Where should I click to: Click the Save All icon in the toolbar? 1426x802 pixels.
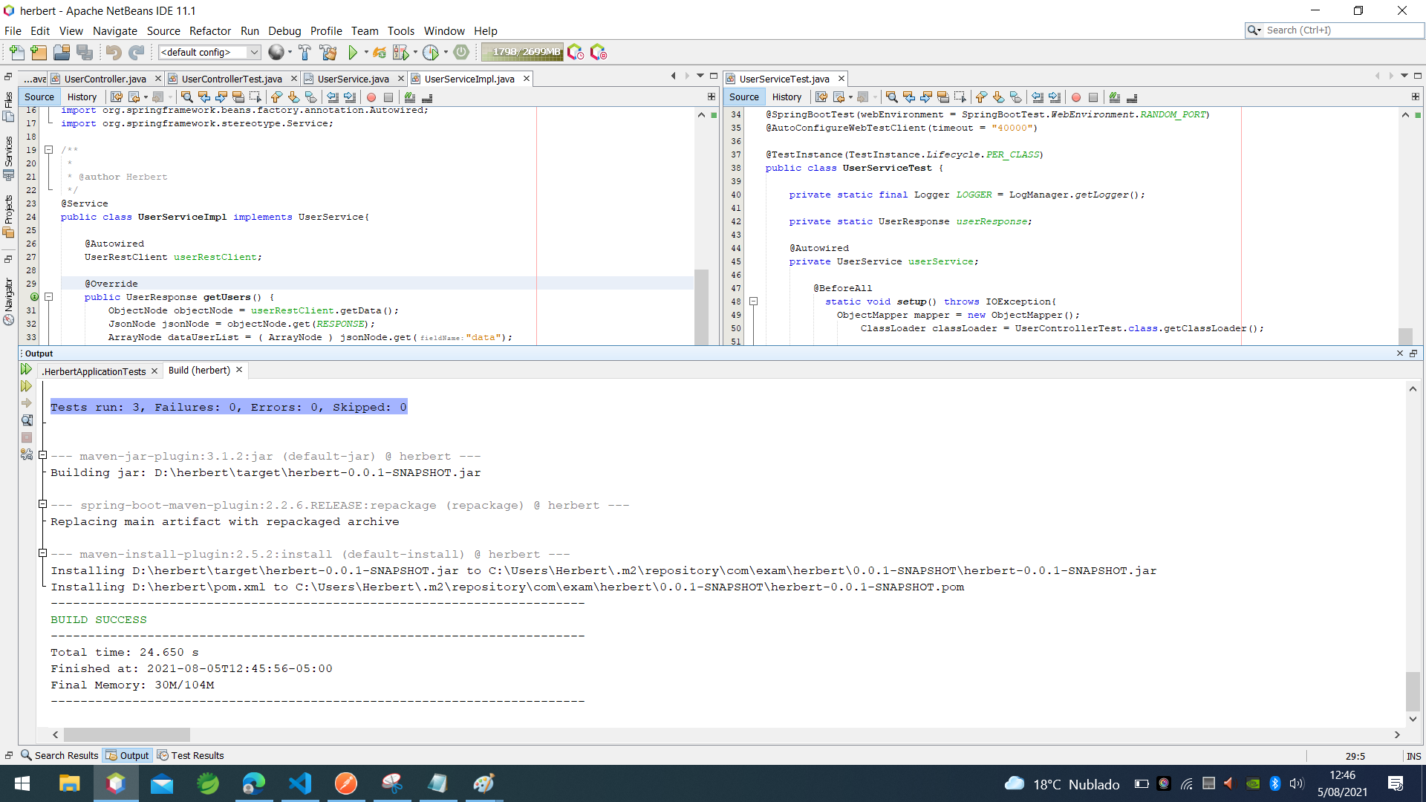click(85, 52)
